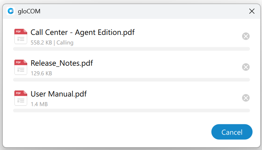Image resolution: width=262 pixels, height=150 pixels.
Task: Click the User Manual PDF file icon
Action: click(21, 98)
